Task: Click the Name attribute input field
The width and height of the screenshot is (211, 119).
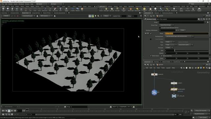Action: coord(187,33)
